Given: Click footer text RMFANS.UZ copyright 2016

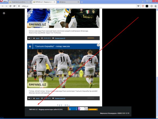Looking at the screenshot, I should tap(46, 110).
